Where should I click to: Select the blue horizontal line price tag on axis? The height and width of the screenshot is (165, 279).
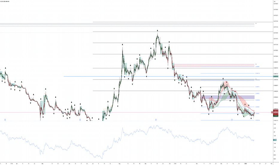pyautogui.click(x=276, y=76)
